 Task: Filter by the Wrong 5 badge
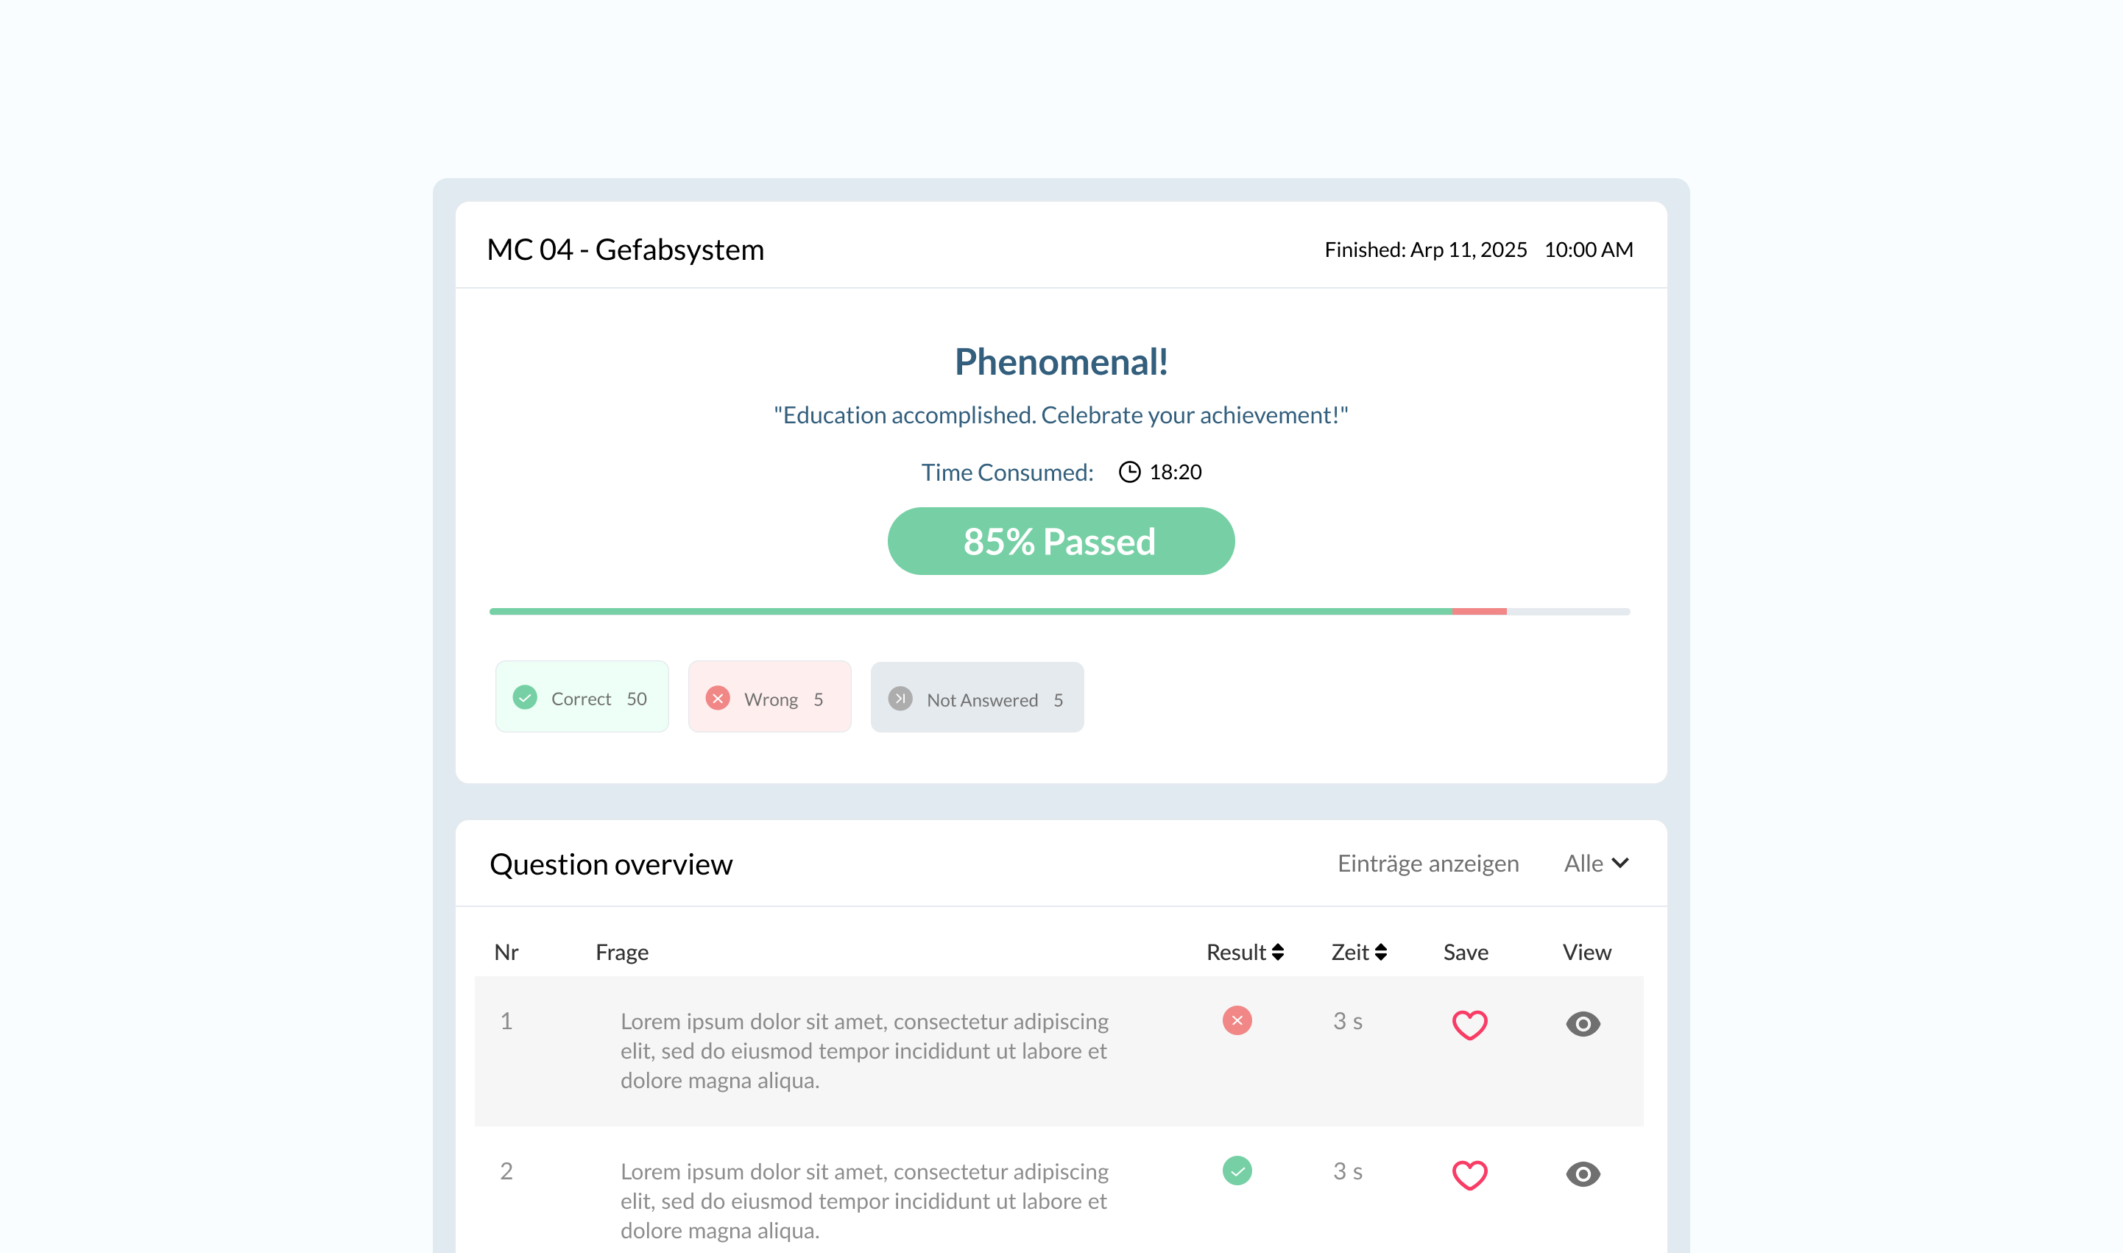click(769, 697)
